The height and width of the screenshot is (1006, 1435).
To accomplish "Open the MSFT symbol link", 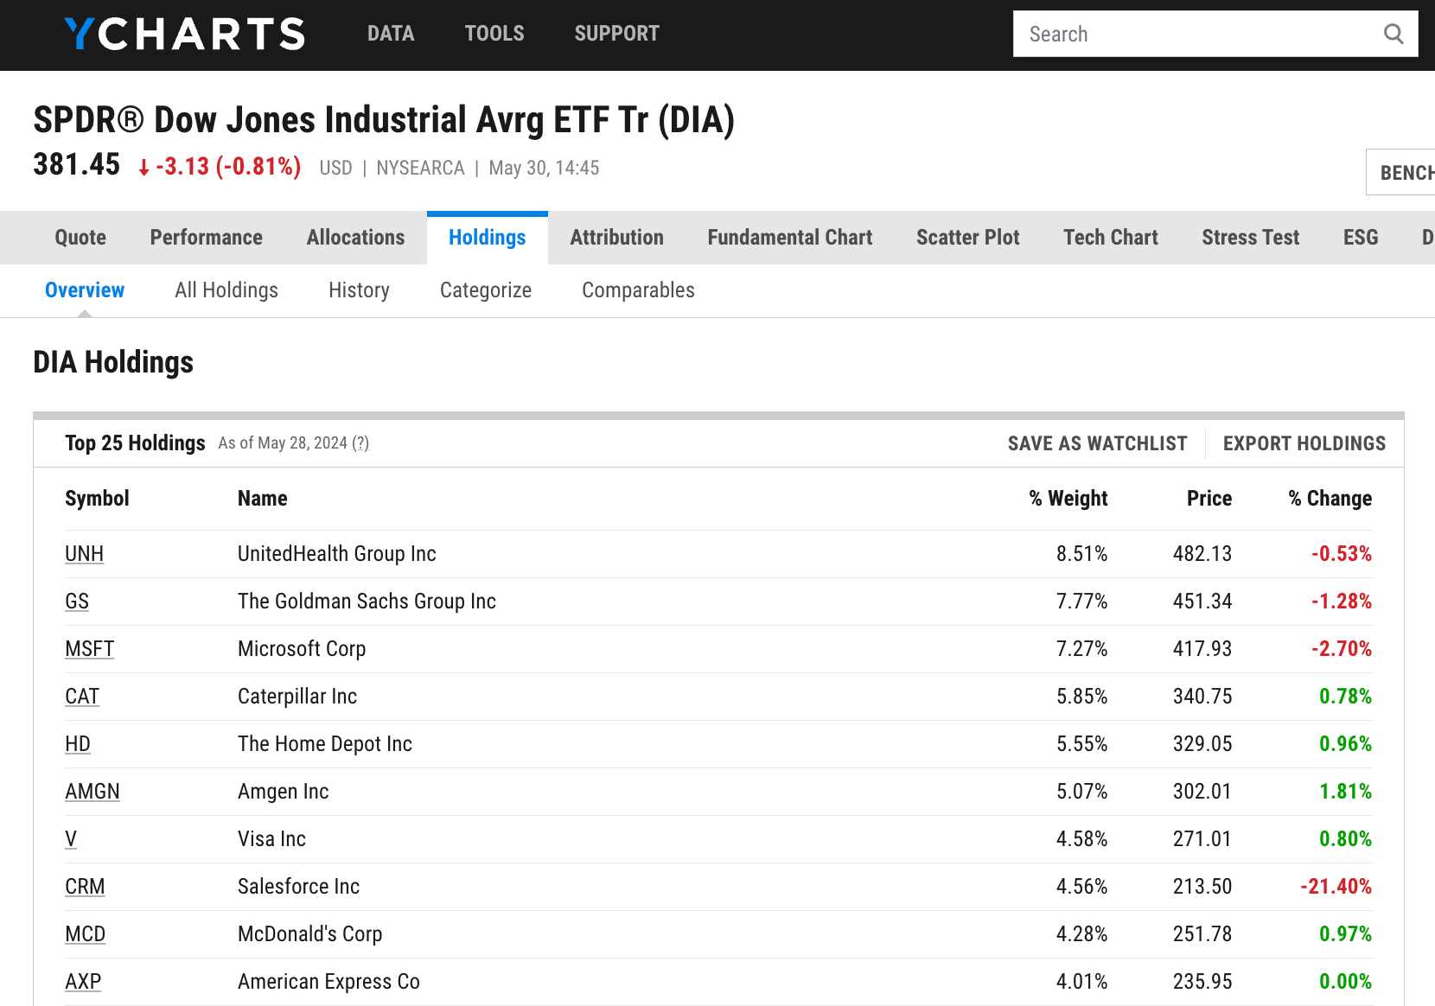I will click(x=90, y=649).
